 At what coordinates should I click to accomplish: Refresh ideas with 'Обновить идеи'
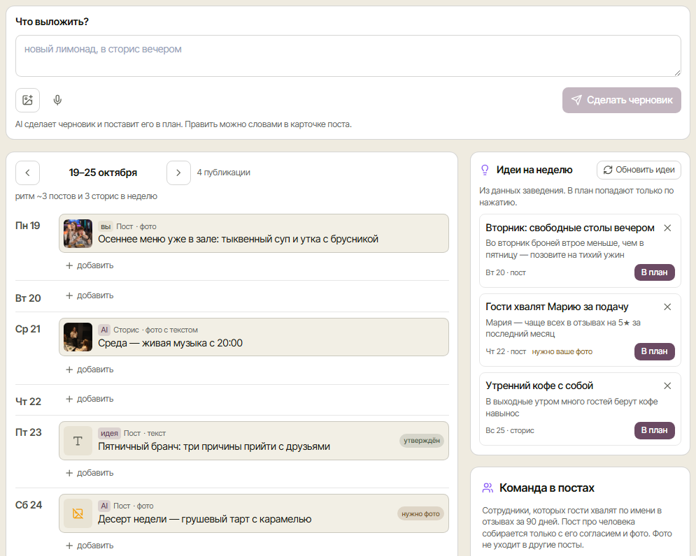(x=639, y=170)
